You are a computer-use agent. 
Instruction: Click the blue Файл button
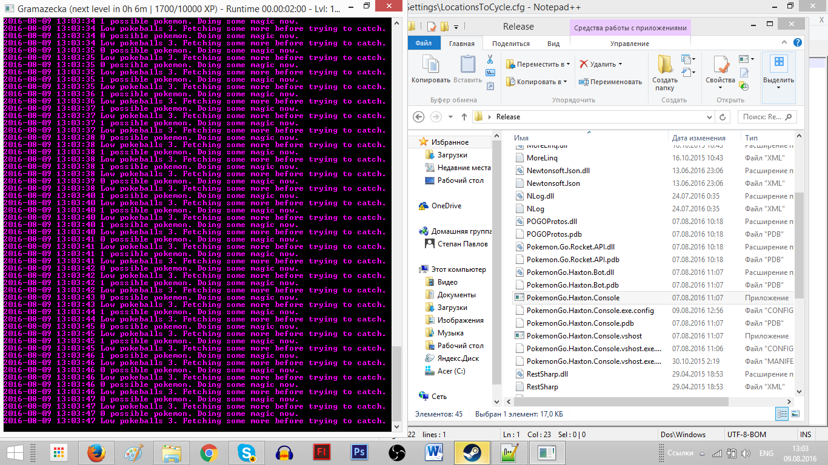coord(424,44)
